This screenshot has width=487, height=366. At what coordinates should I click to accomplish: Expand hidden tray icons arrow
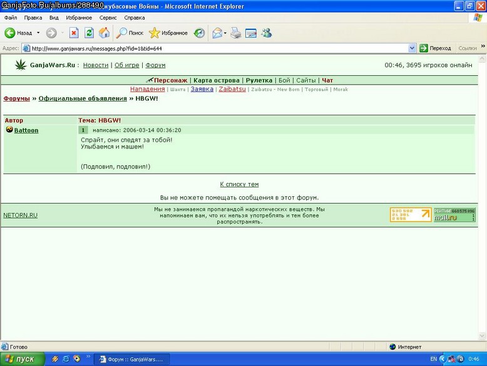[x=443, y=359]
